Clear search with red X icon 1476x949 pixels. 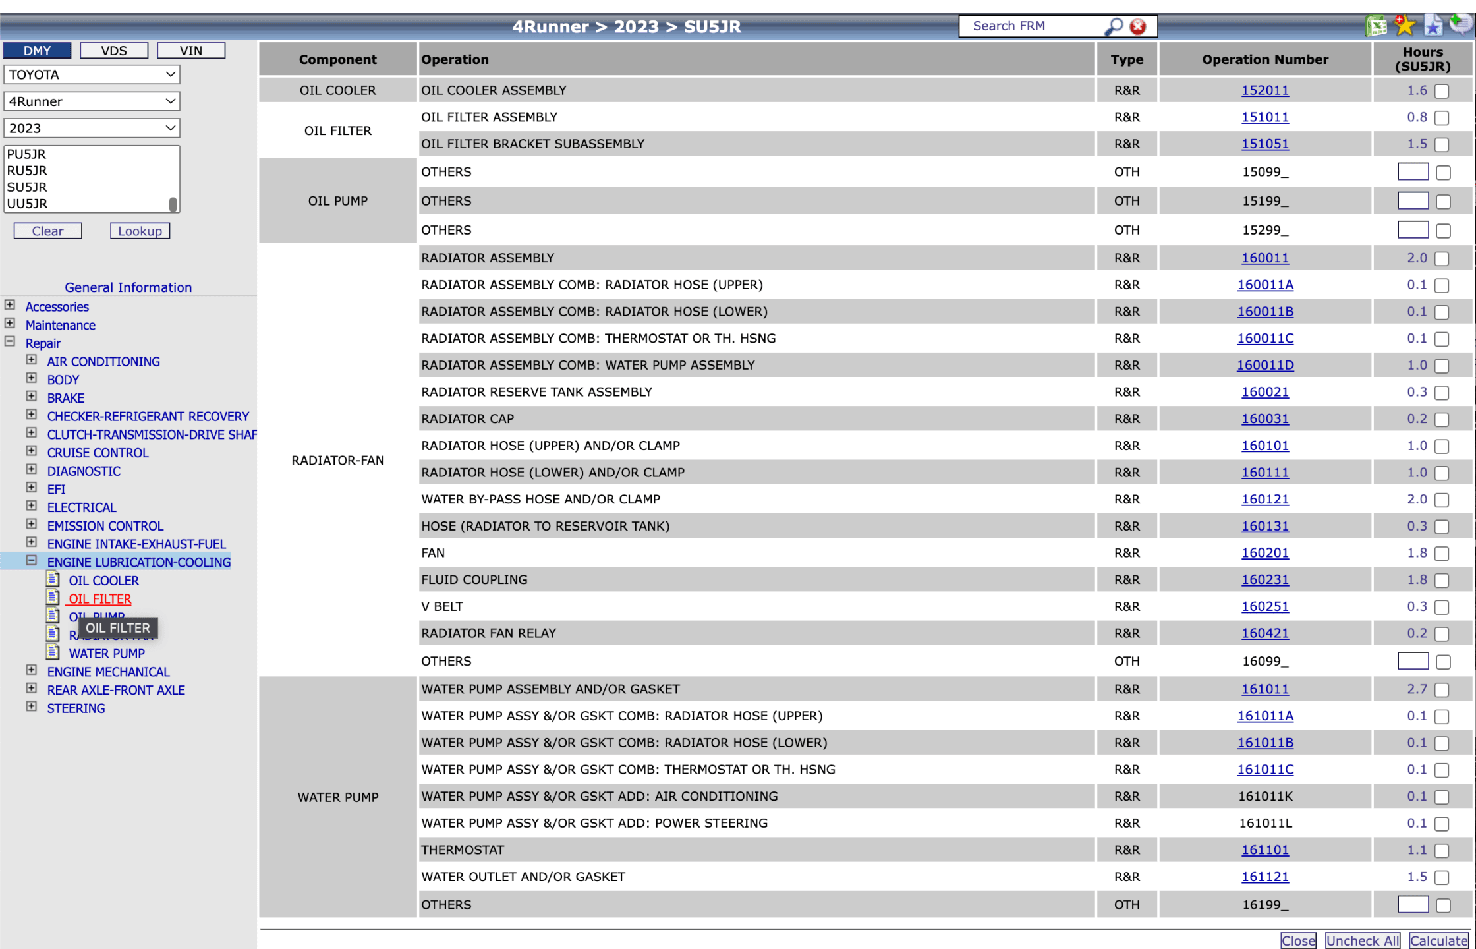1138,26
